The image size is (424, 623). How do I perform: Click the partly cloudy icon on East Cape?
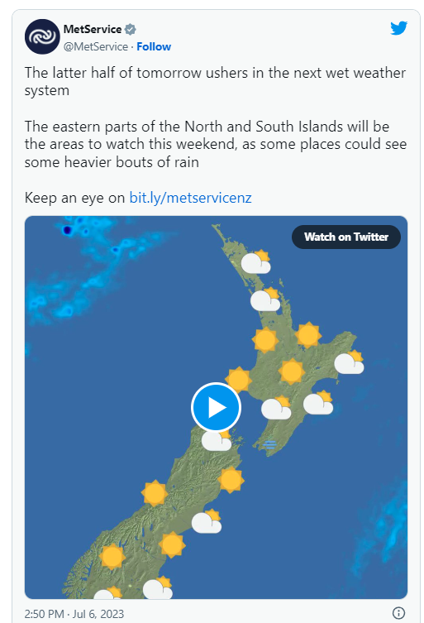point(350,362)
